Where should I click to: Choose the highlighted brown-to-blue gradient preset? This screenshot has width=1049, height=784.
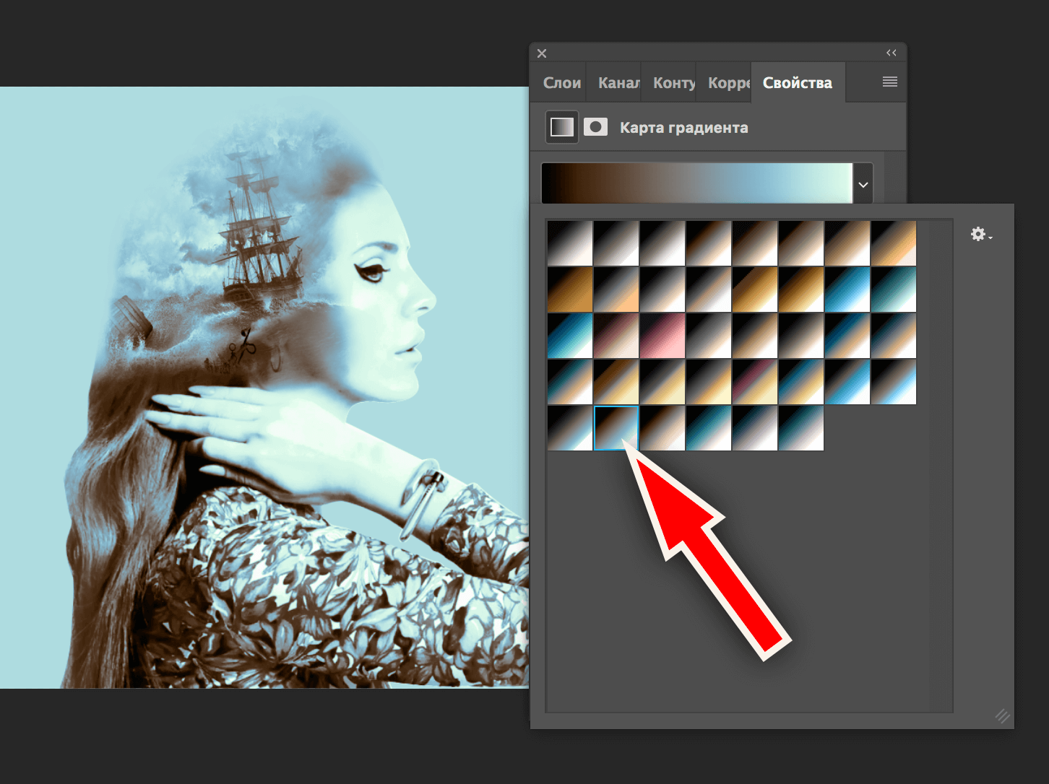tap(616, 428)
